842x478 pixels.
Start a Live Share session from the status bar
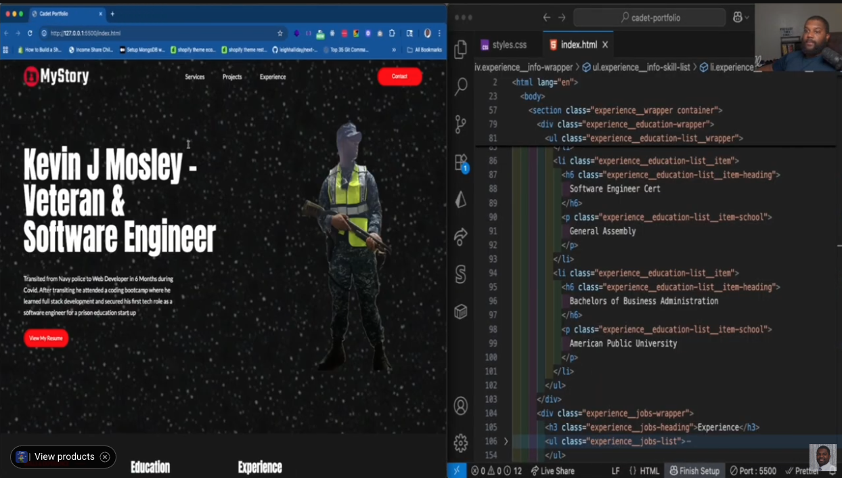coord(555,471)
